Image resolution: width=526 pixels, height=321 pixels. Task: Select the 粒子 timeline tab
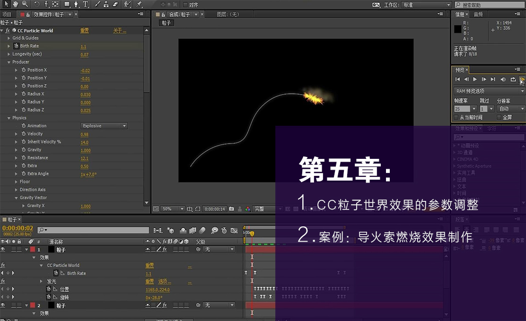12,219
